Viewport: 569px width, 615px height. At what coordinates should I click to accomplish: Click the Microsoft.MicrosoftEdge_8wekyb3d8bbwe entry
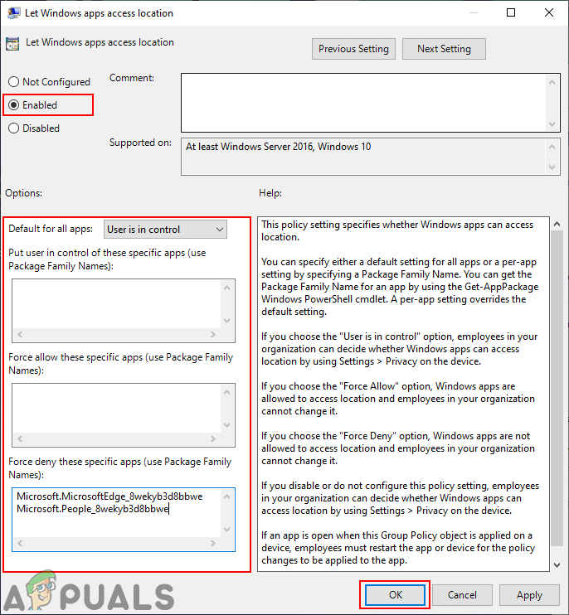tap(109, 496)
